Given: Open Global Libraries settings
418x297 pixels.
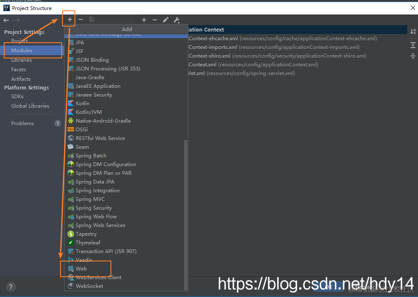Looking at the screenshot, I should tap(30, 106).
